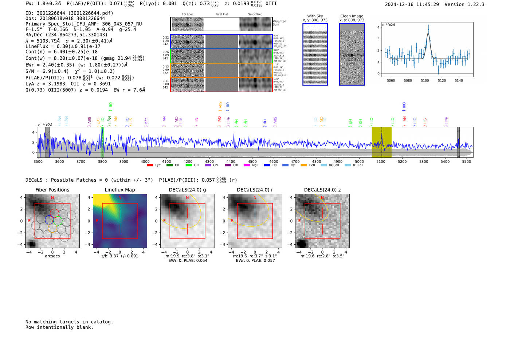Click the red-bordered 2D spectrum row
Image resolution: width=510 pixels, height=347 pixels.
pyautogui.click(x=221, y=84)
